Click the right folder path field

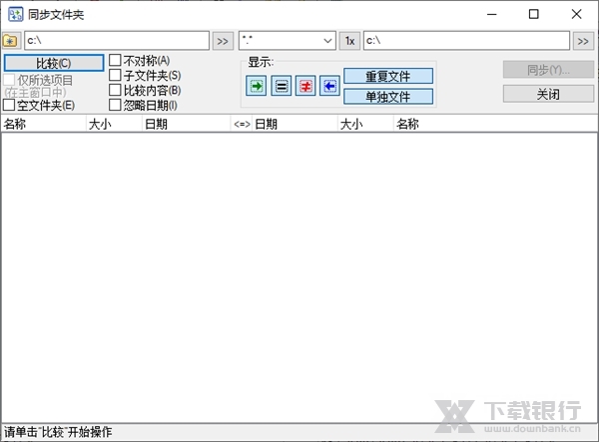(x=466, y=41)
